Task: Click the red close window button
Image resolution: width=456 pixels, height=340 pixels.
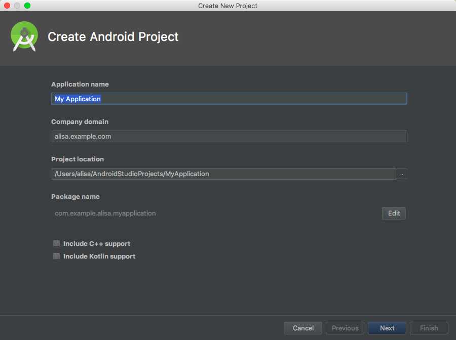Action: tap(7, 6)
